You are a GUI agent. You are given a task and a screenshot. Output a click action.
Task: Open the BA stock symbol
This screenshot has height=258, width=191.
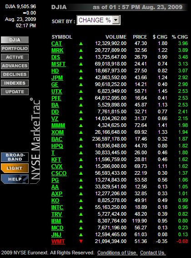pyautogui.click(x=55, y=105)
